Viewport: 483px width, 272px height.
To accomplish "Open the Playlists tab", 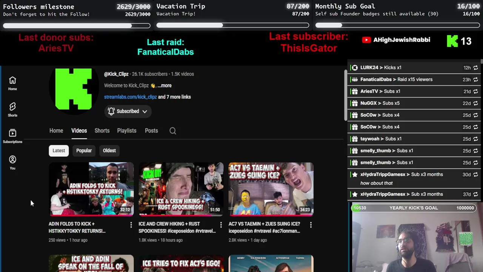I will tap(127, 131).
